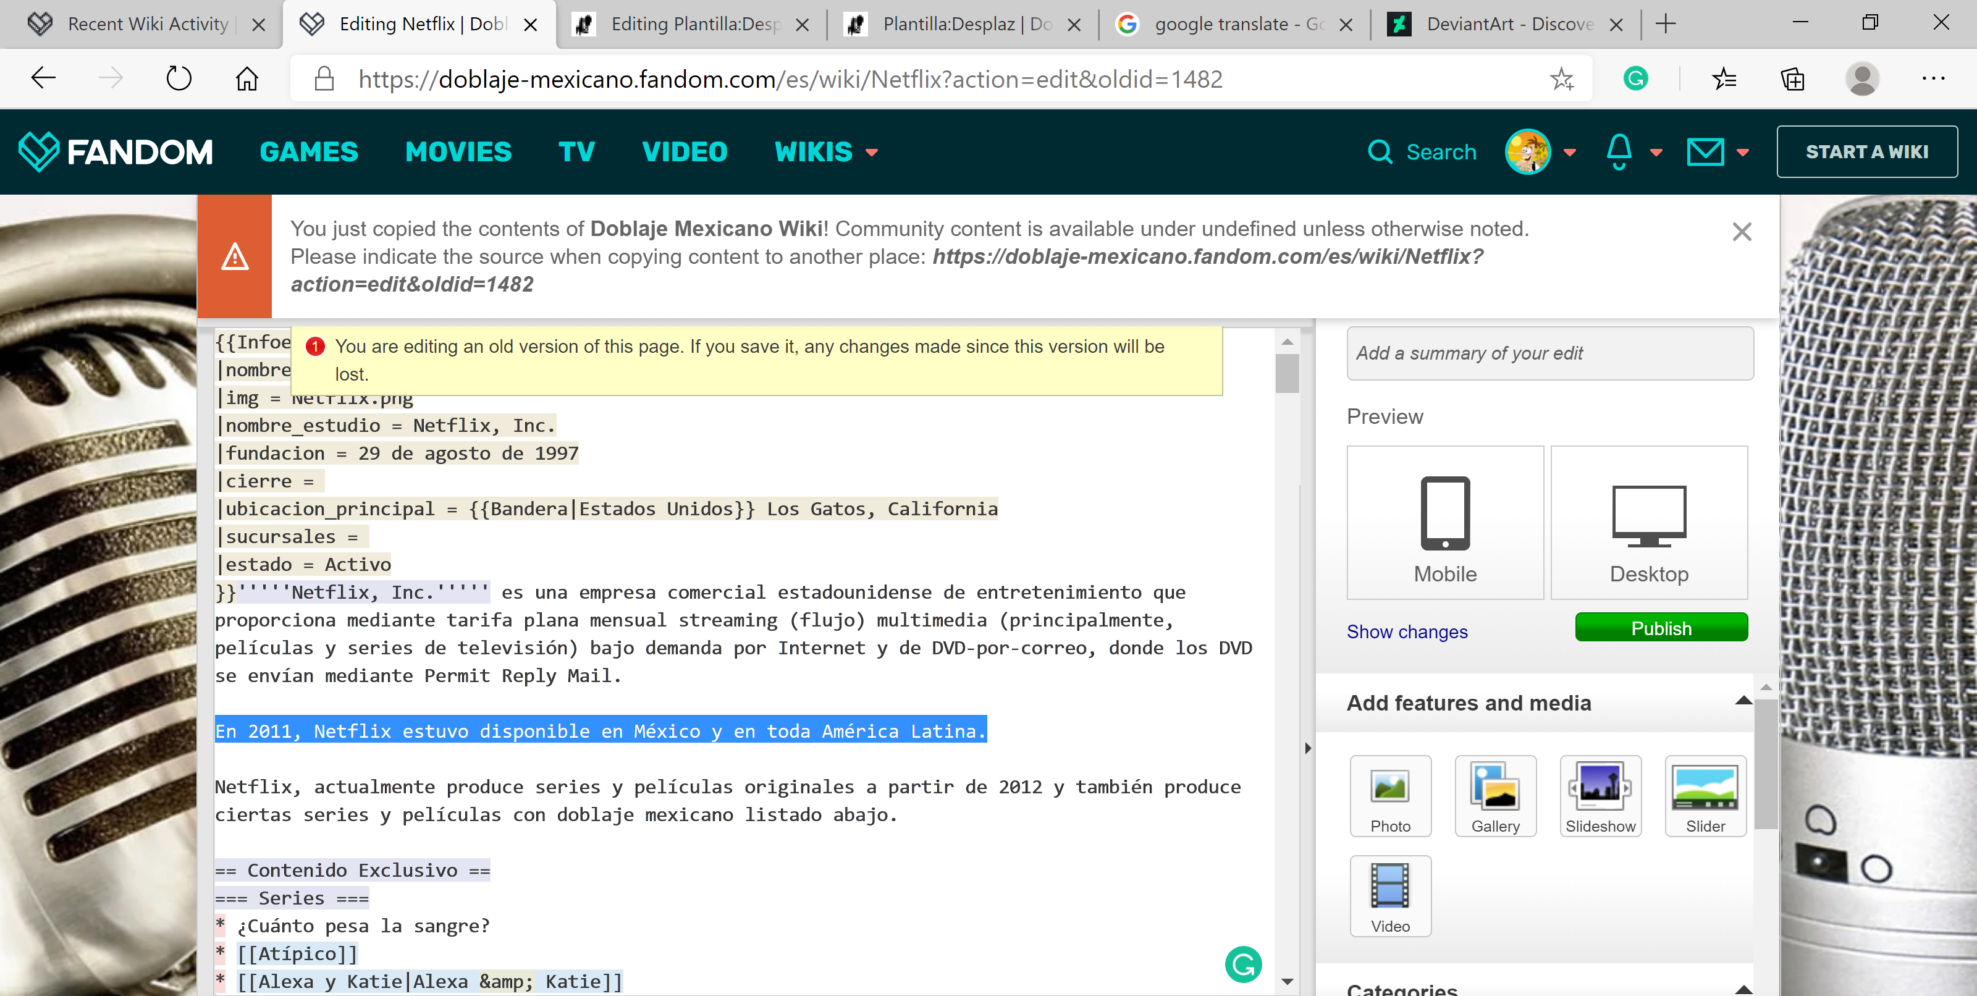The image size is (1977, 996).
Task: Open the VIDEO menu
Action: pos(685,152)
